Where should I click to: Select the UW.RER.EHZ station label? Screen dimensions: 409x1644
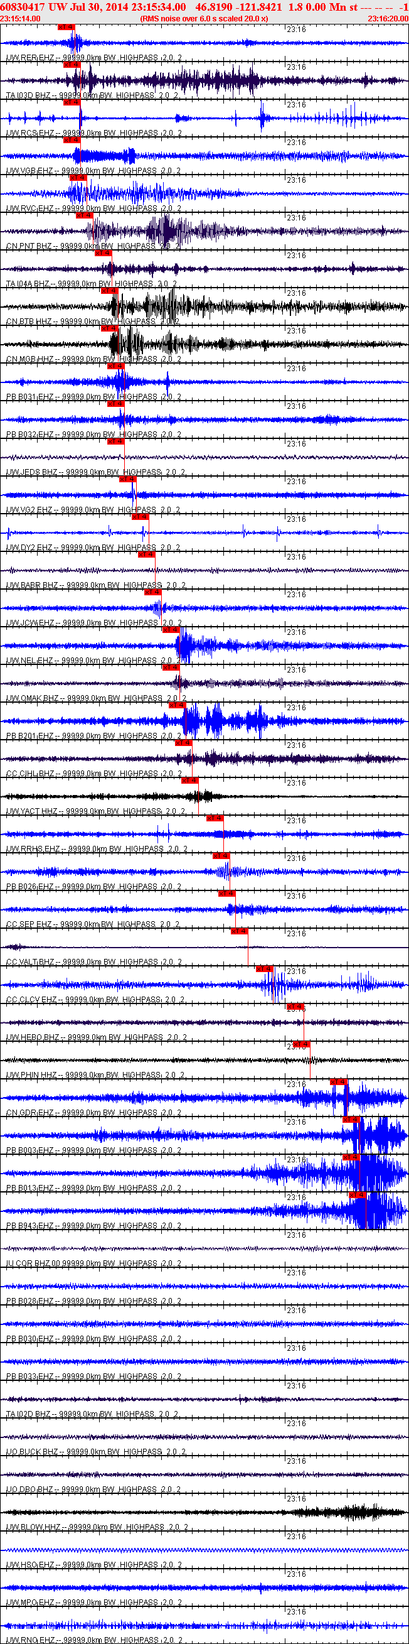93,57
